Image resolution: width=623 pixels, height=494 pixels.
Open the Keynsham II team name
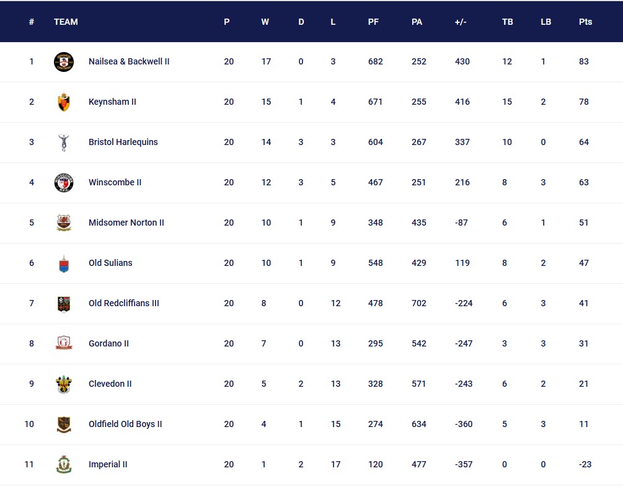coord(112,102)
